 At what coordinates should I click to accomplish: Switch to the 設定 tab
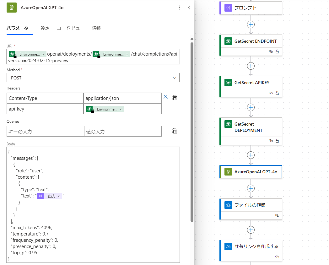coord(45,28)
